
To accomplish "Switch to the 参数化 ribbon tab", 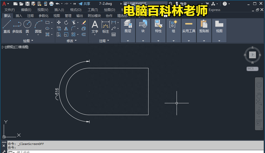I will 43,16.
